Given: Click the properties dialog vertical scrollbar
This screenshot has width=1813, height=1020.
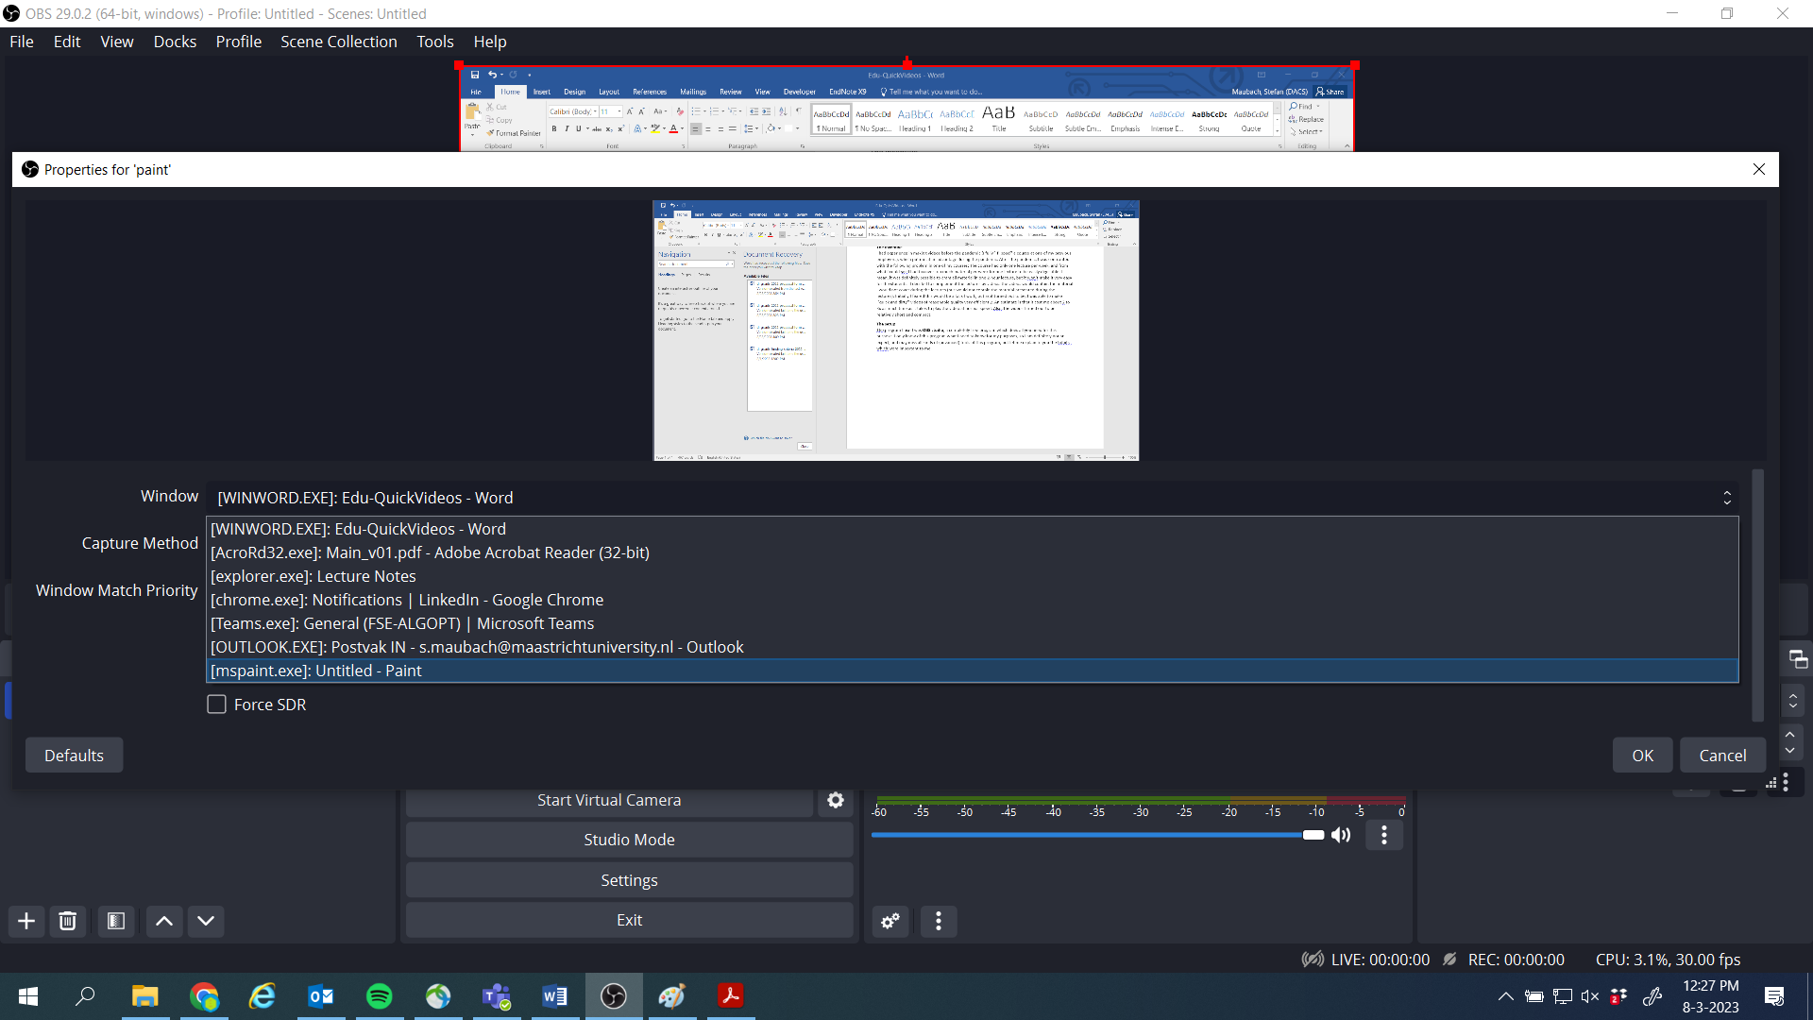Looking at the screenshot, I should (1757, 595).
